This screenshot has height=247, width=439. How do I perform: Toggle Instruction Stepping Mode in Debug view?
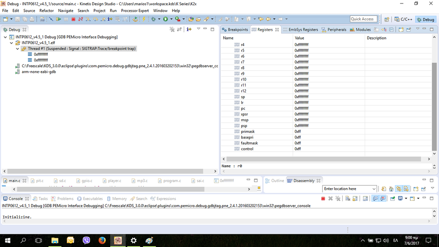click(x=189, y=29)
